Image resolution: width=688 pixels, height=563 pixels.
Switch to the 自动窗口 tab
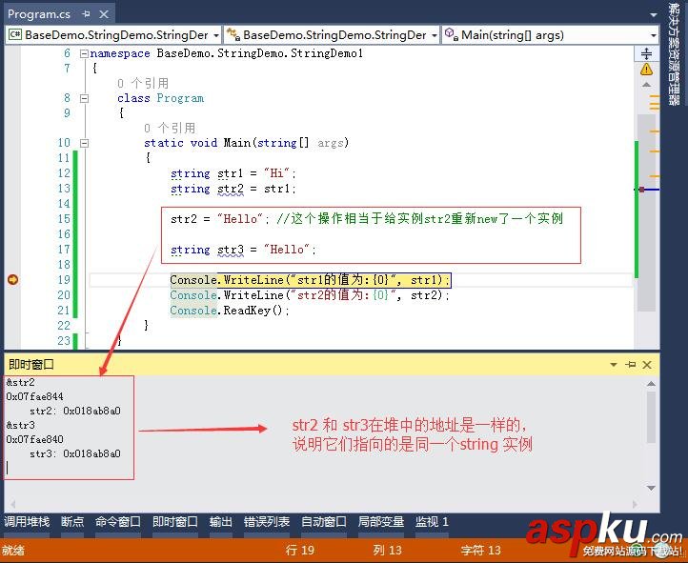click(x=324, y=522)
